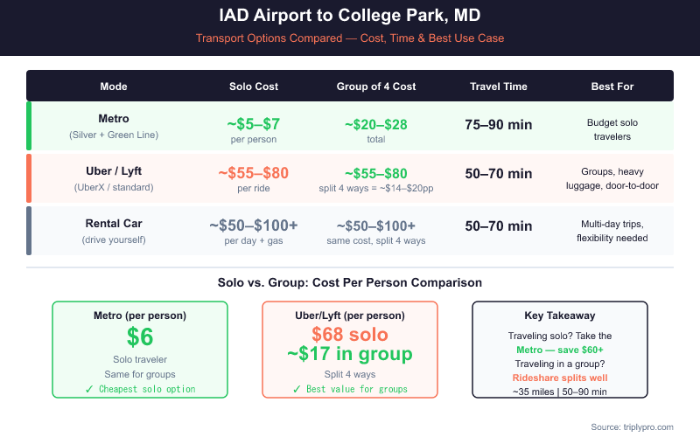Screen dimensions: 700x437
Task: Select the Solo Cost column header
Action: (254, 87)
